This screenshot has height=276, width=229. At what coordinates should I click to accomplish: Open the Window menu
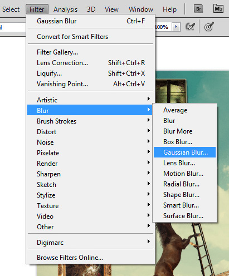pos(141,9)
